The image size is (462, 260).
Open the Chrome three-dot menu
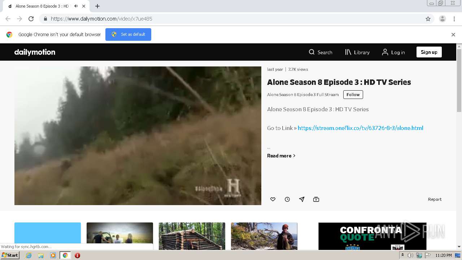pos(454,19)
